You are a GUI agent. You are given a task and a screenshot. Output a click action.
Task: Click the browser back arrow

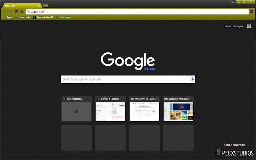[x=4, y=12]
